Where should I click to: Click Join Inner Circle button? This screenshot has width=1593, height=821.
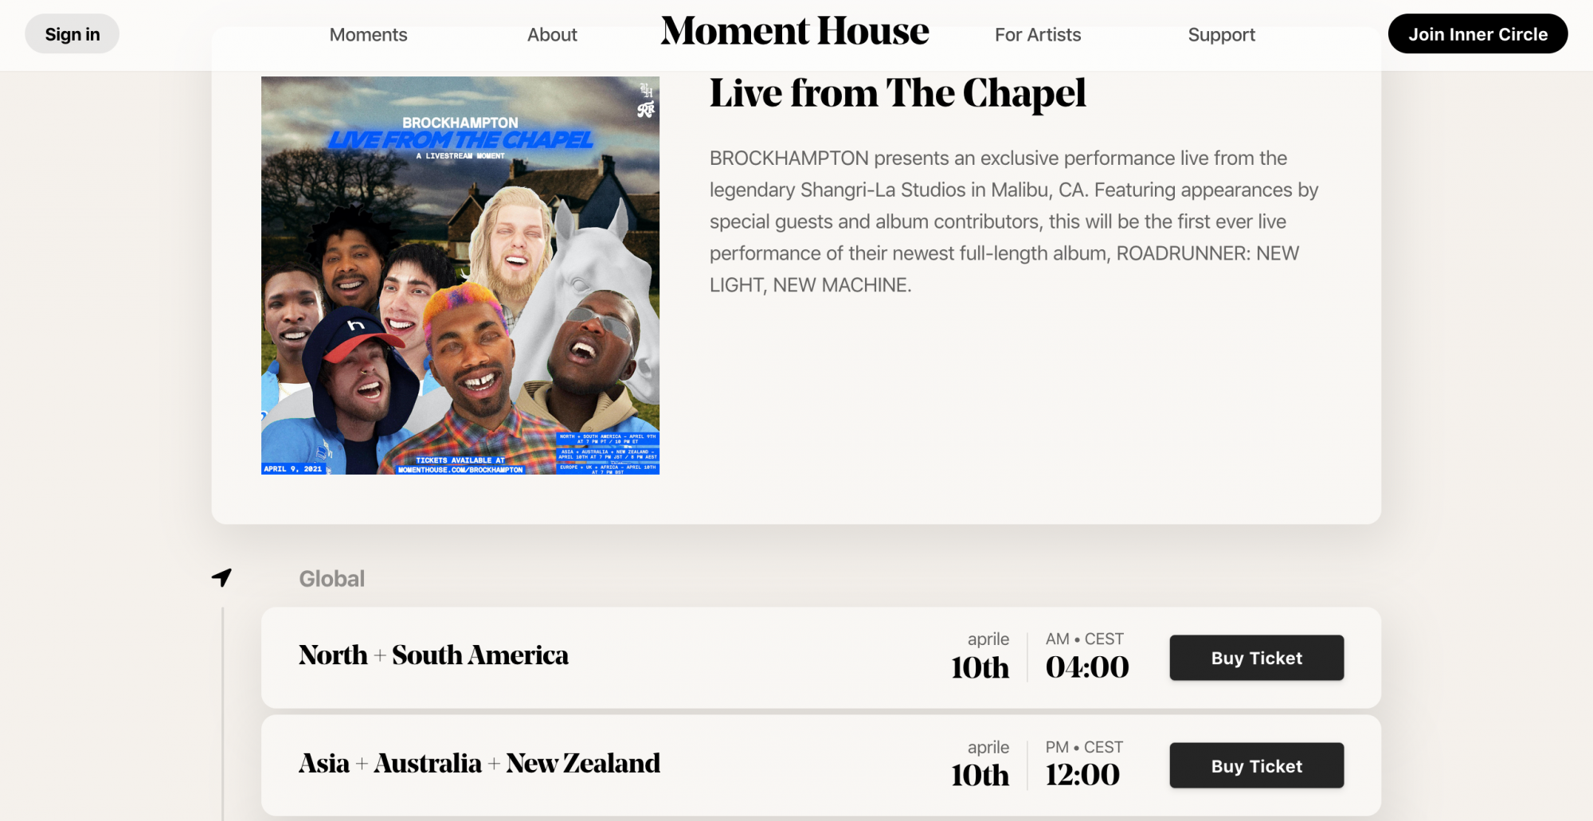[x=1478, y=34]
